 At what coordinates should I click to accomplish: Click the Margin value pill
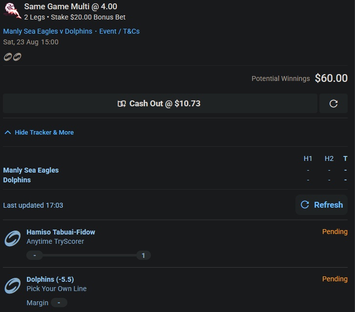point(59,303)
